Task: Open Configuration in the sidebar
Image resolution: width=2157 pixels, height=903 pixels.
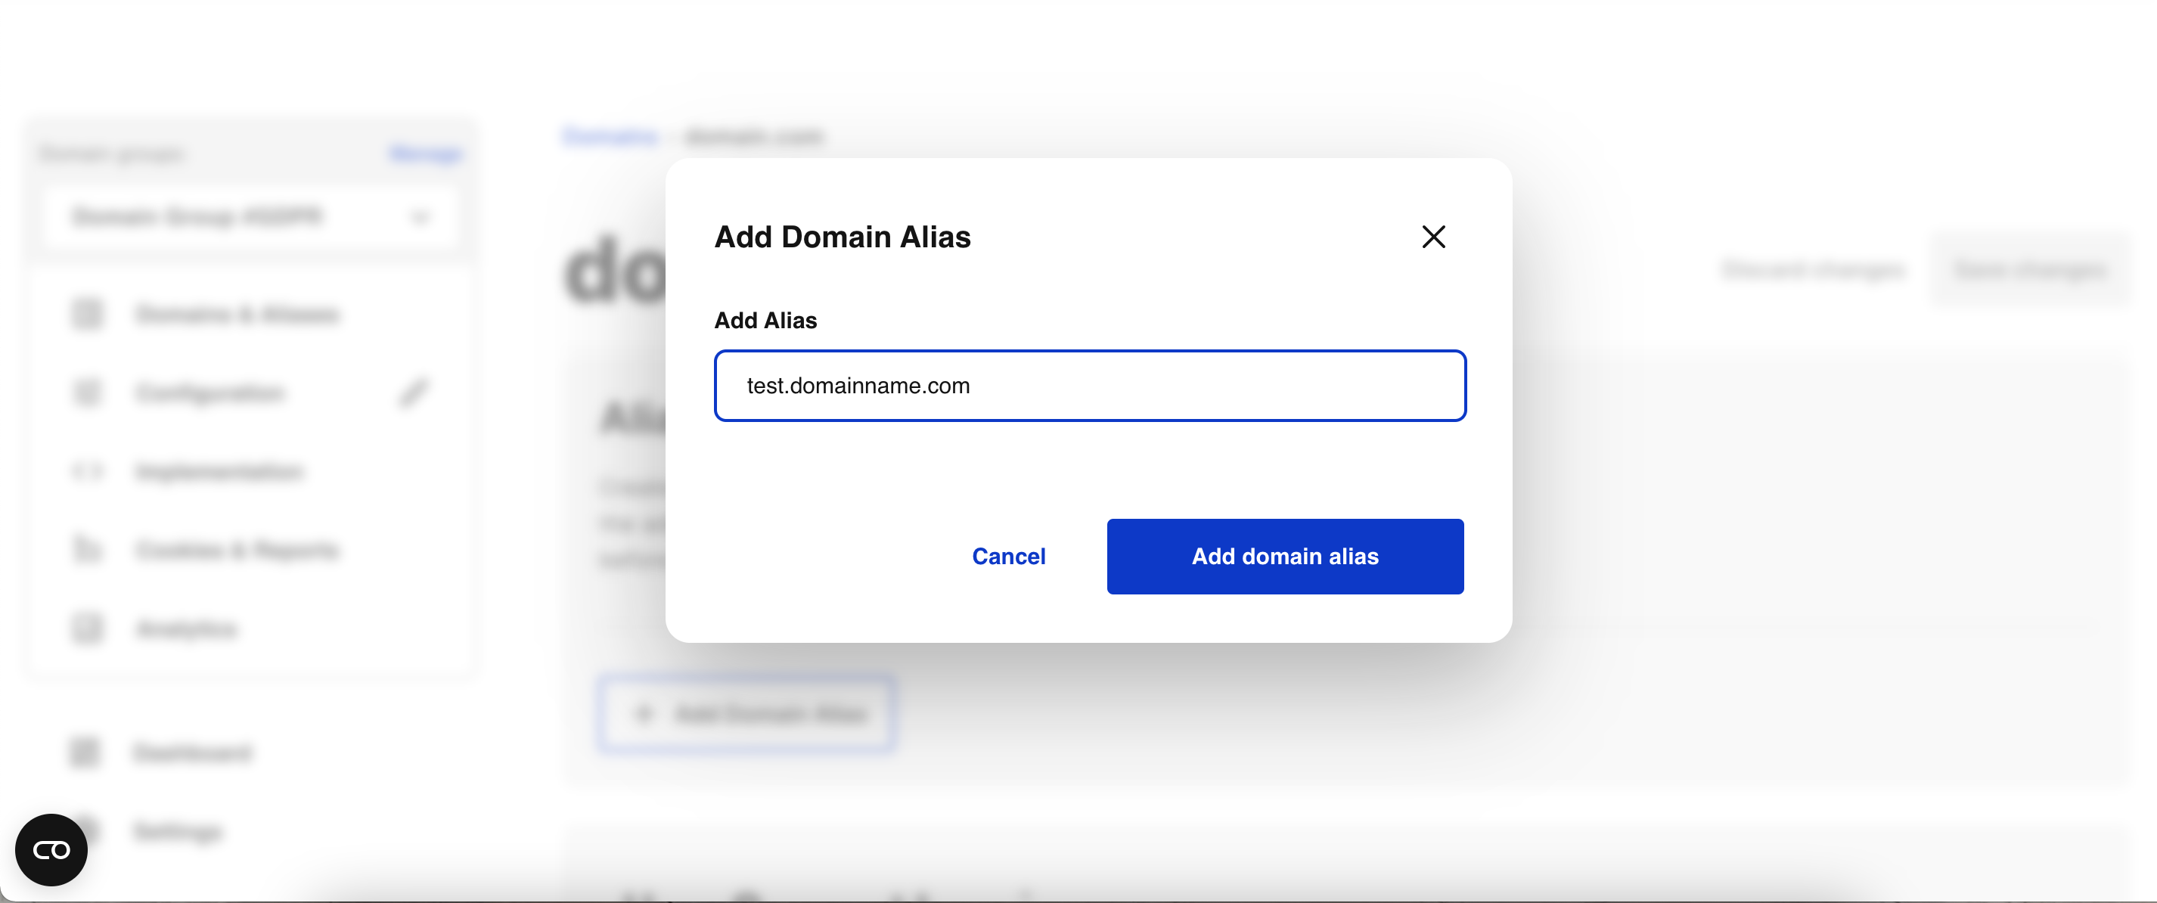Action: pos(210,393)
